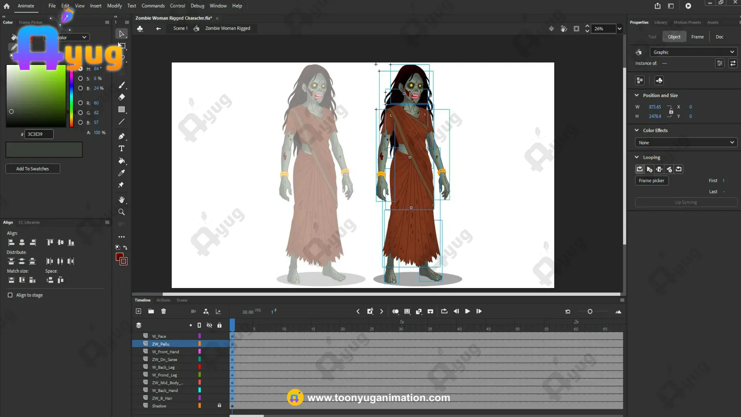741x417 pixels.
Task: Enable Align to stage checkbox
Action: point(10,295)
